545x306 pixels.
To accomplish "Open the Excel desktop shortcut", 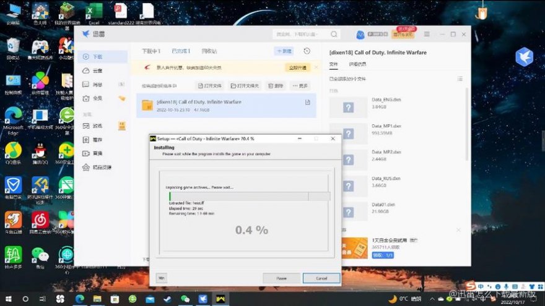I will coord(94,14).
